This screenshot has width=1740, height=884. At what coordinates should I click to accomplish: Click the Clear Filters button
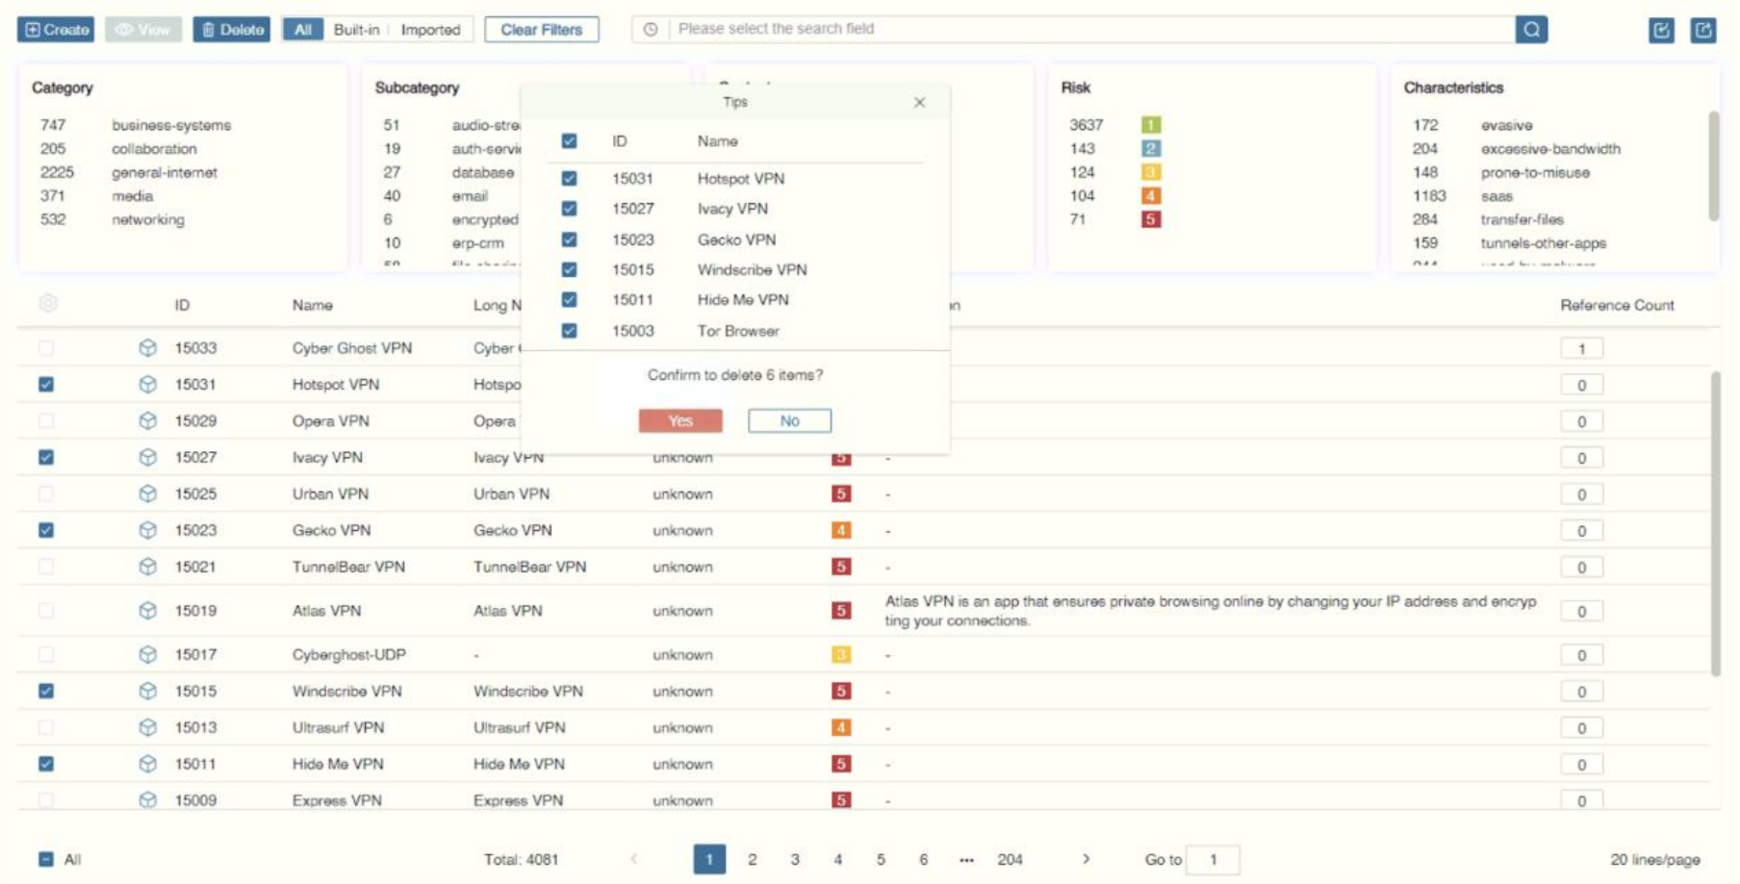(541, 30)
